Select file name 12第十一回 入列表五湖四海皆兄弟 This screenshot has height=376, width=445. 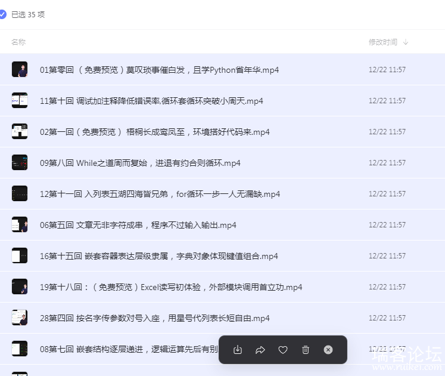tap(160, 194)
